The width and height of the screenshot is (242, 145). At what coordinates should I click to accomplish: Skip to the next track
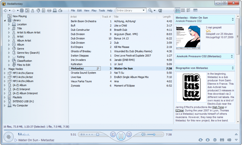coord(129,134)
